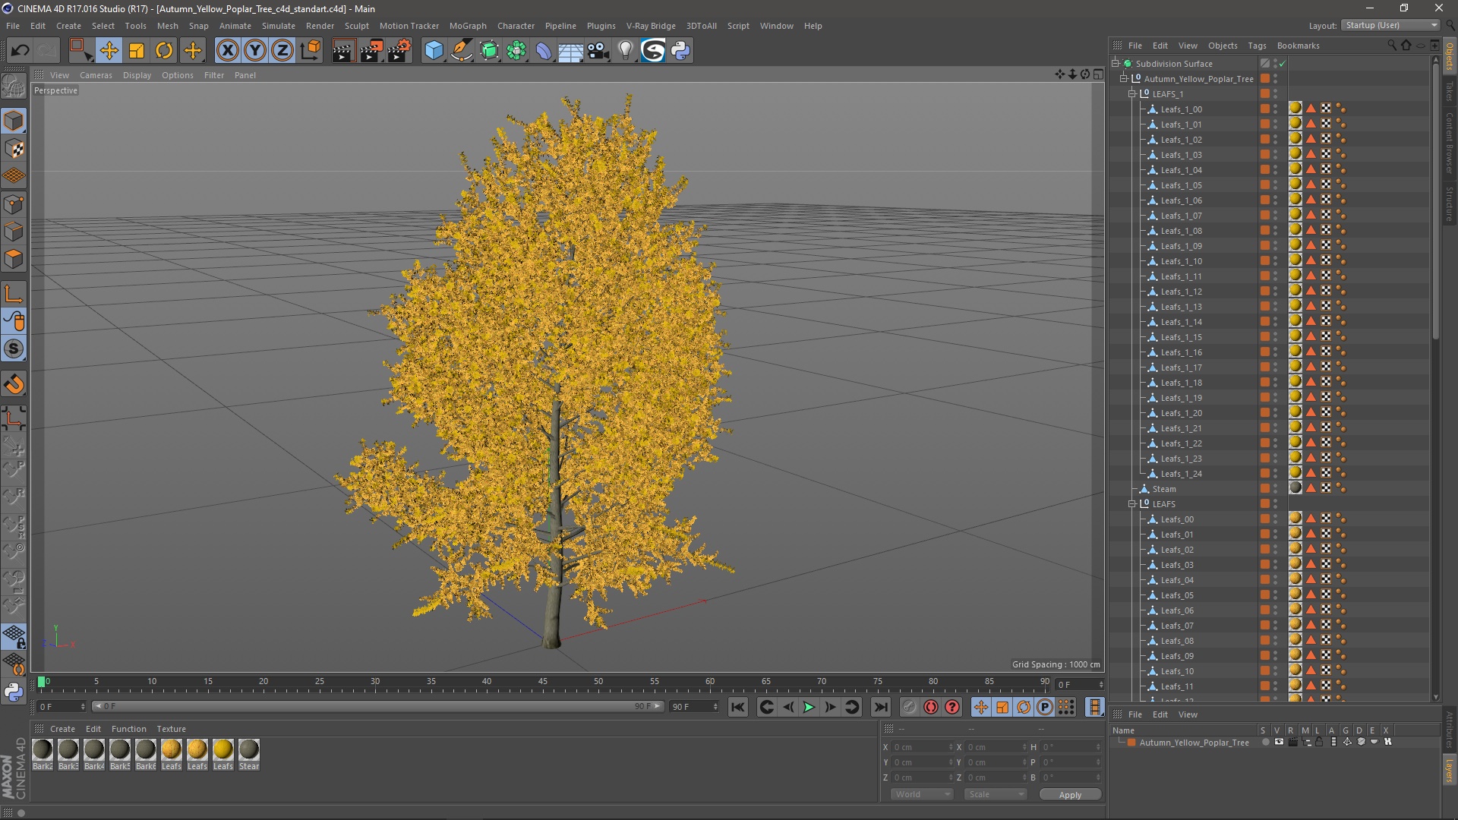Switch to Texture mode in left toolbar

(14, 149)
